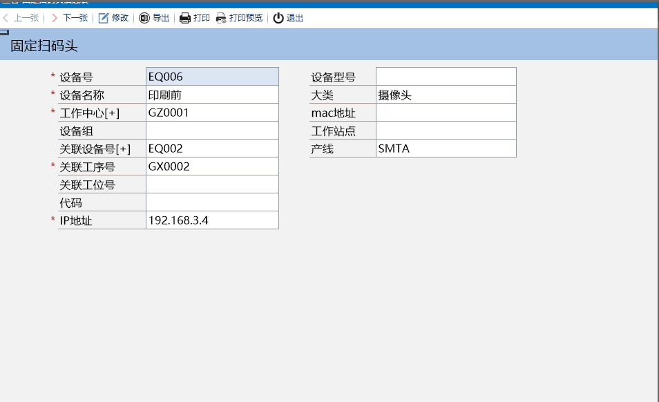Click the 设备名称 field showing 印刷前
This screenshot has height=402, width=659.
(212, 95)
